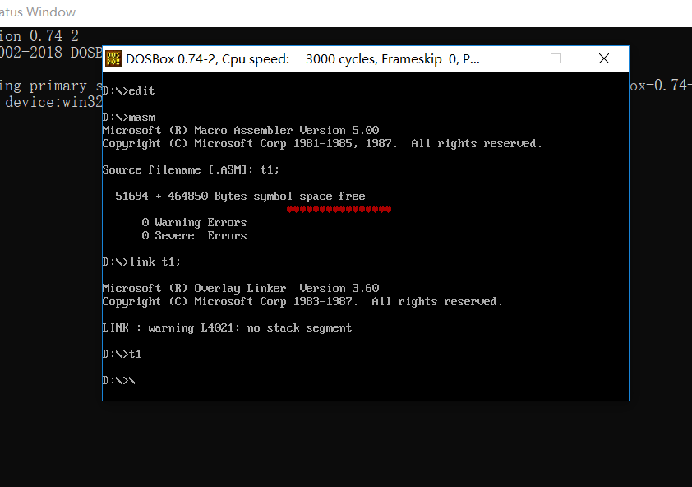Screen dimensions: 692x487
Task: Click the DOSBox icon in the title bar
Action: 113,58
